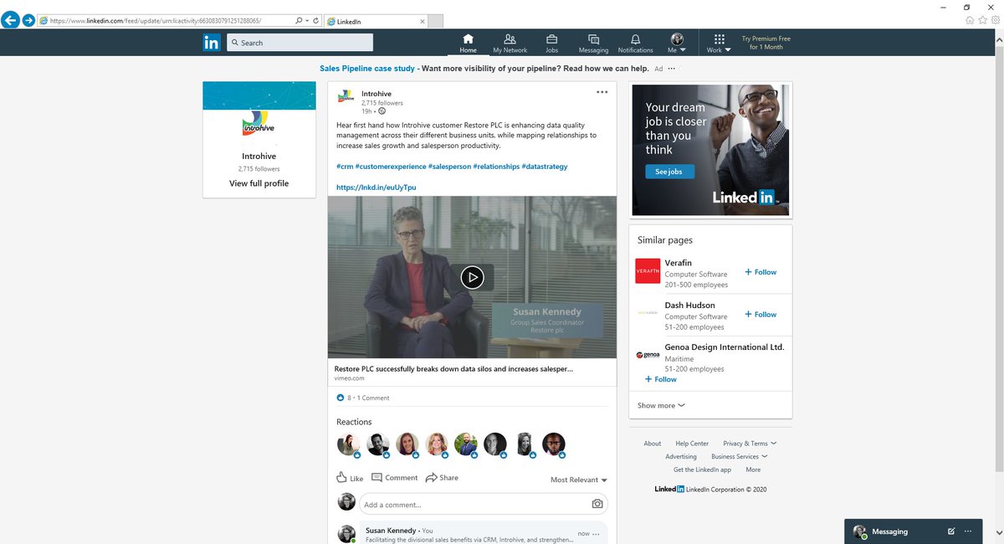Click View full profile for Introhive
Viewport: 1004px width, 544px height.
coord(259,183)
